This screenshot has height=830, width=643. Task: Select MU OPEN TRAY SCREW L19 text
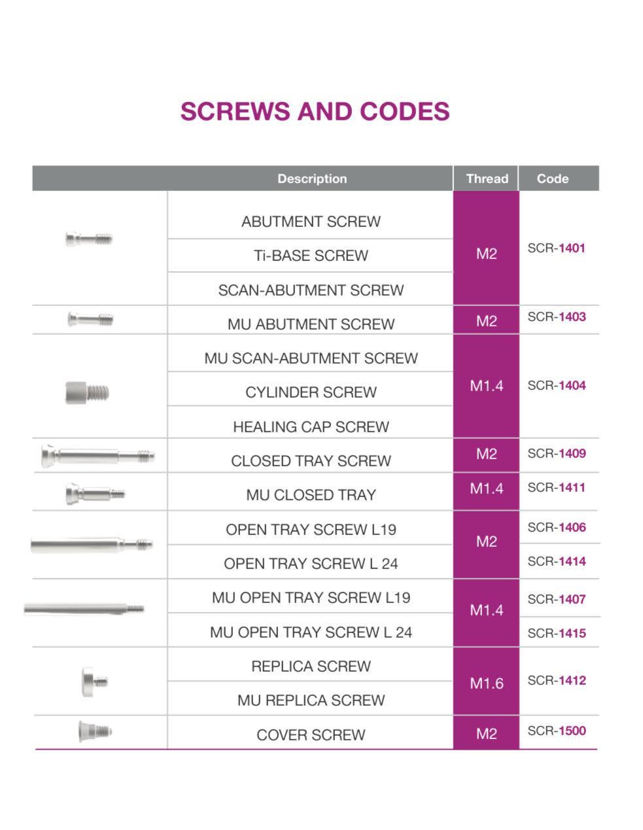(311, 598)
